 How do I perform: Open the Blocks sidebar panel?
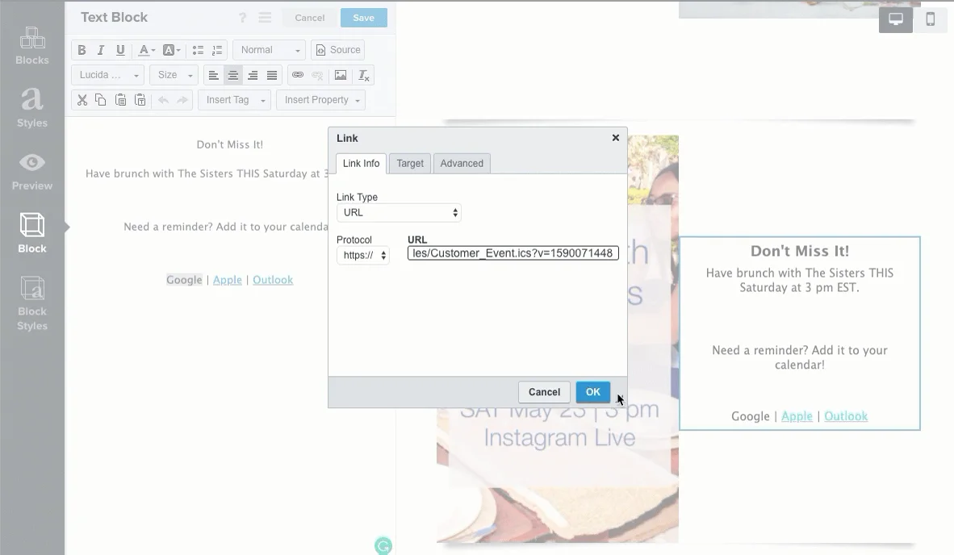tap(32, 46)
